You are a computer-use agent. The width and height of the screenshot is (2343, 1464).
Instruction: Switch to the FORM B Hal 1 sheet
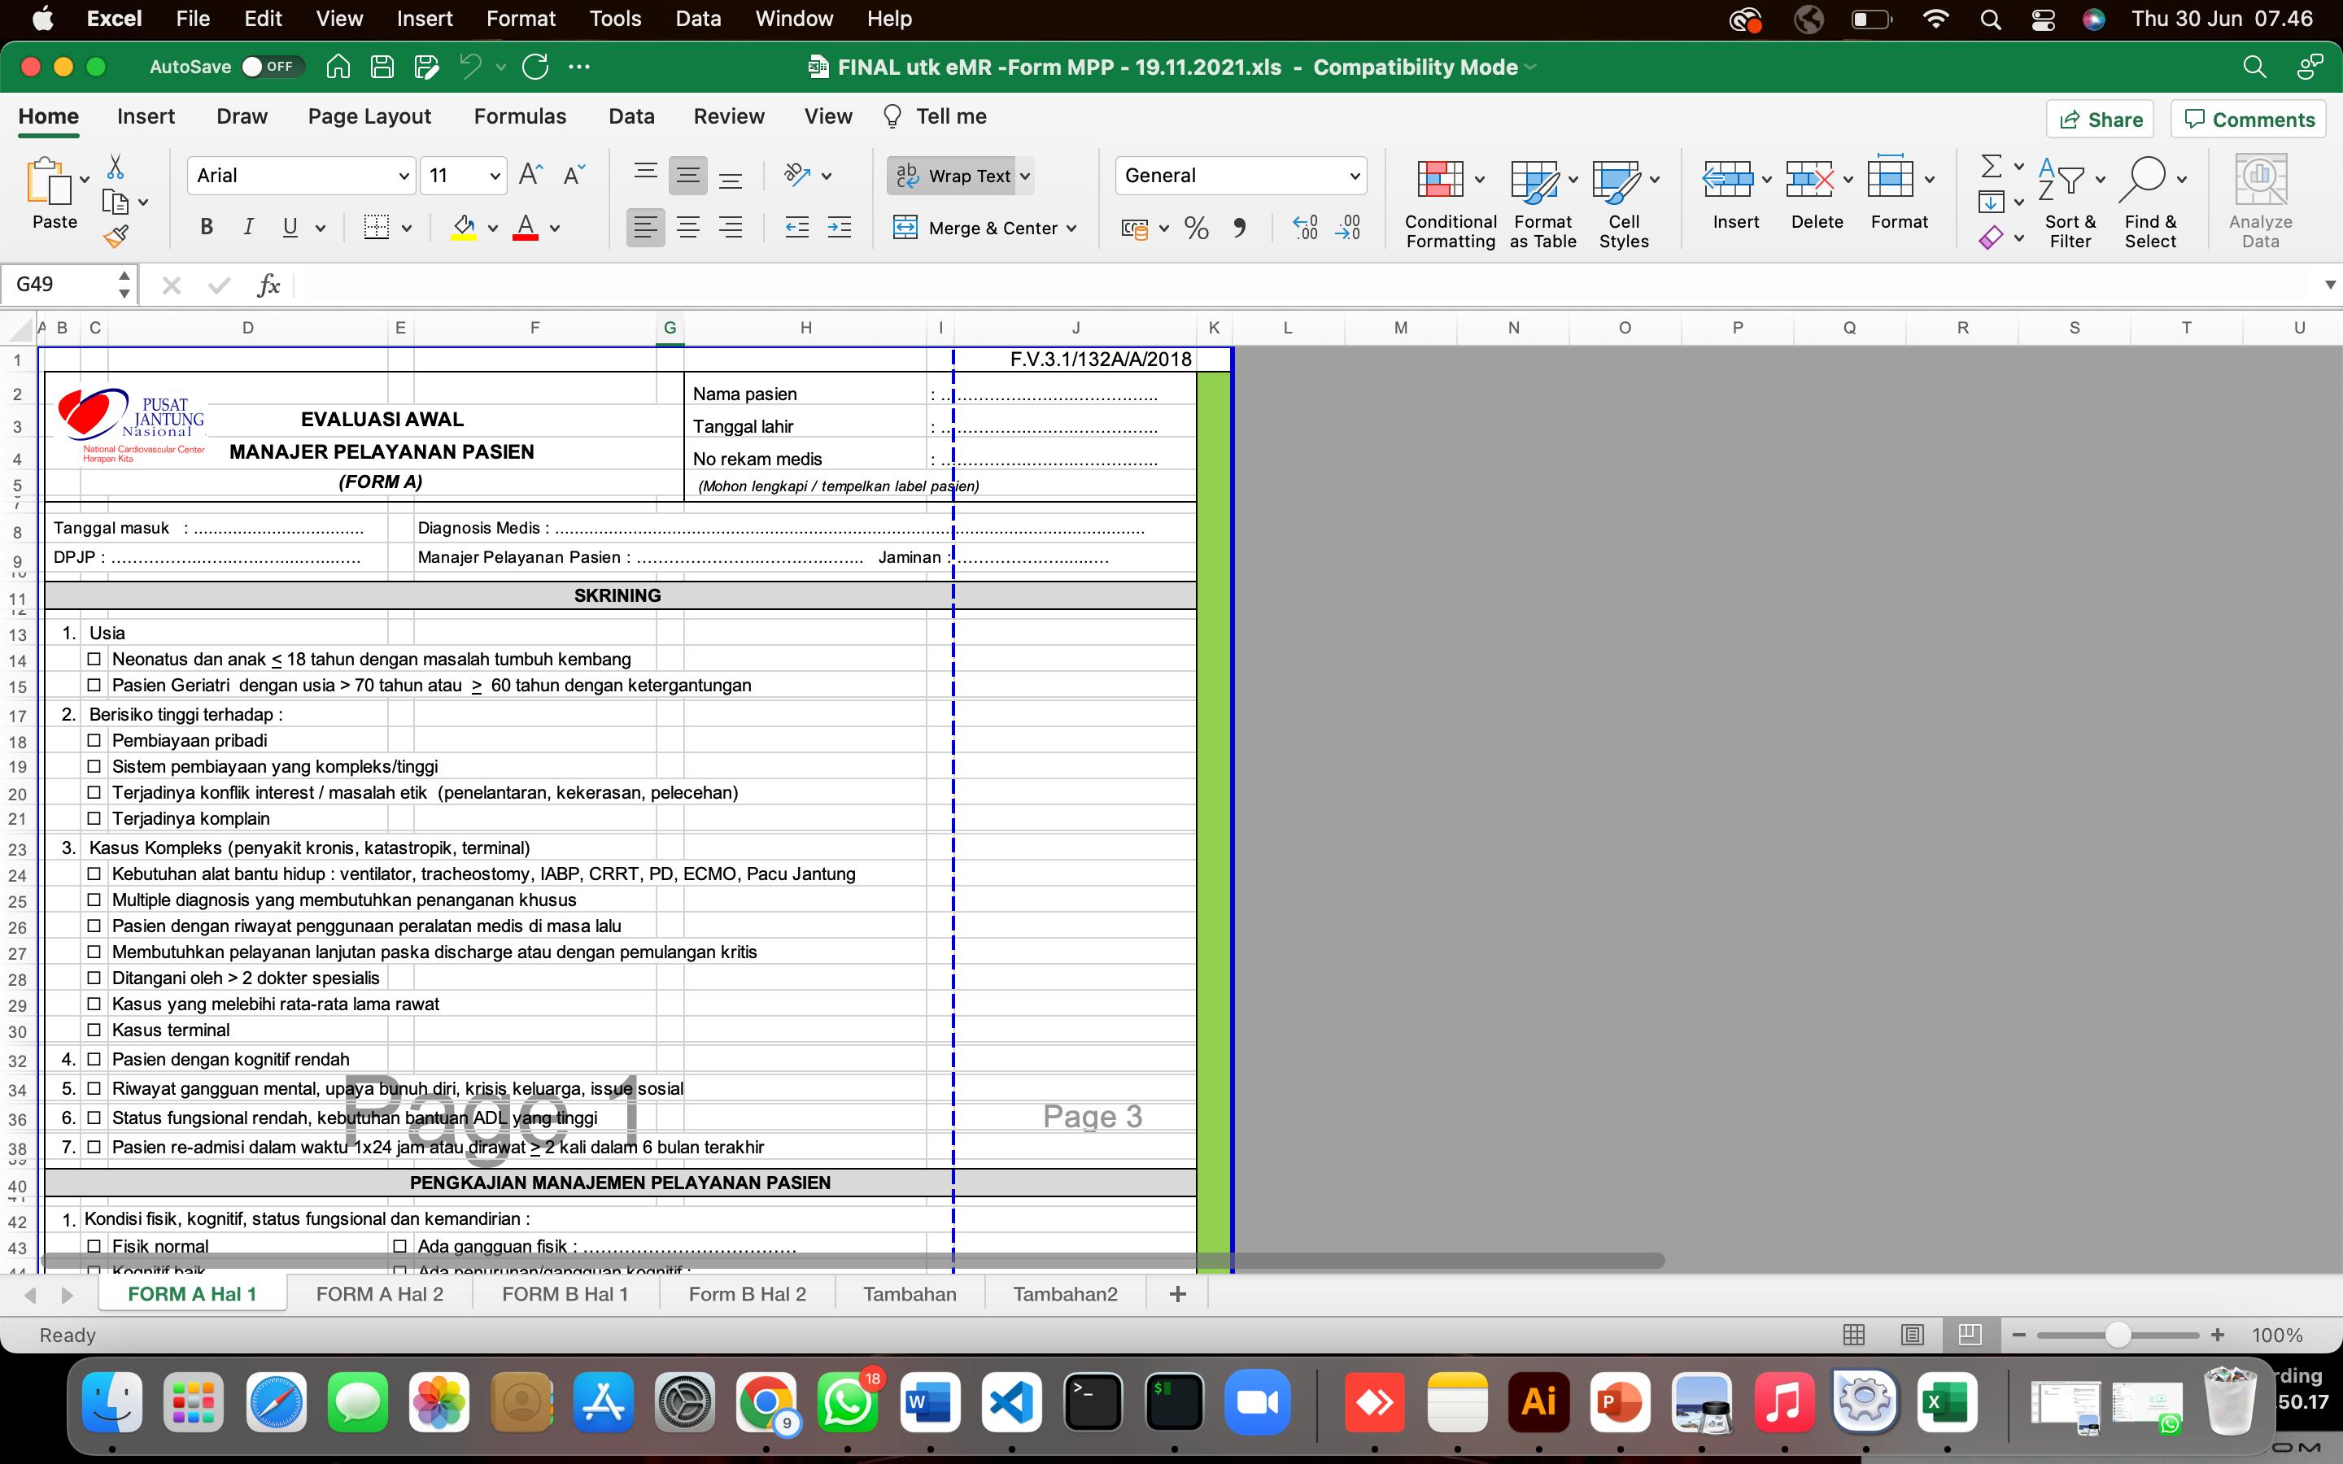point(565,1293)
